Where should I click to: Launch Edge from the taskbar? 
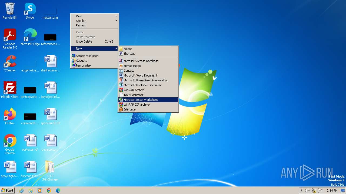[x=58, y=190]
